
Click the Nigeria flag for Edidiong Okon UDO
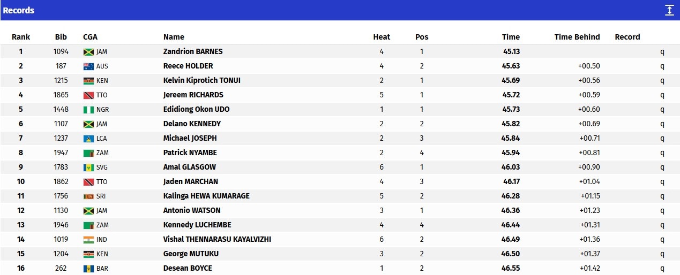pos(88,110)
